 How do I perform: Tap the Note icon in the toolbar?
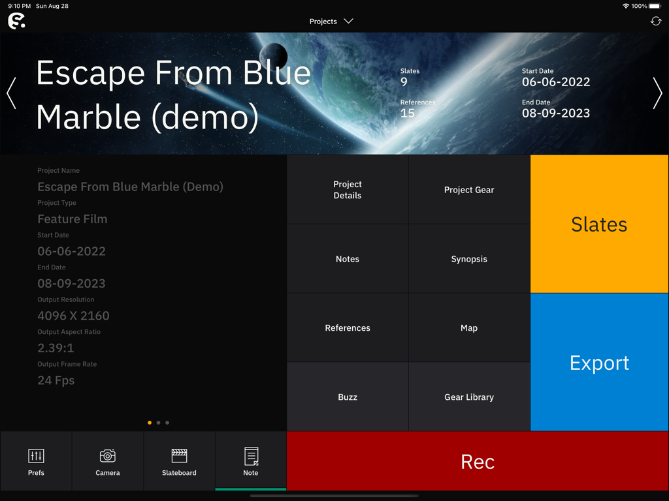pos(250,461)
